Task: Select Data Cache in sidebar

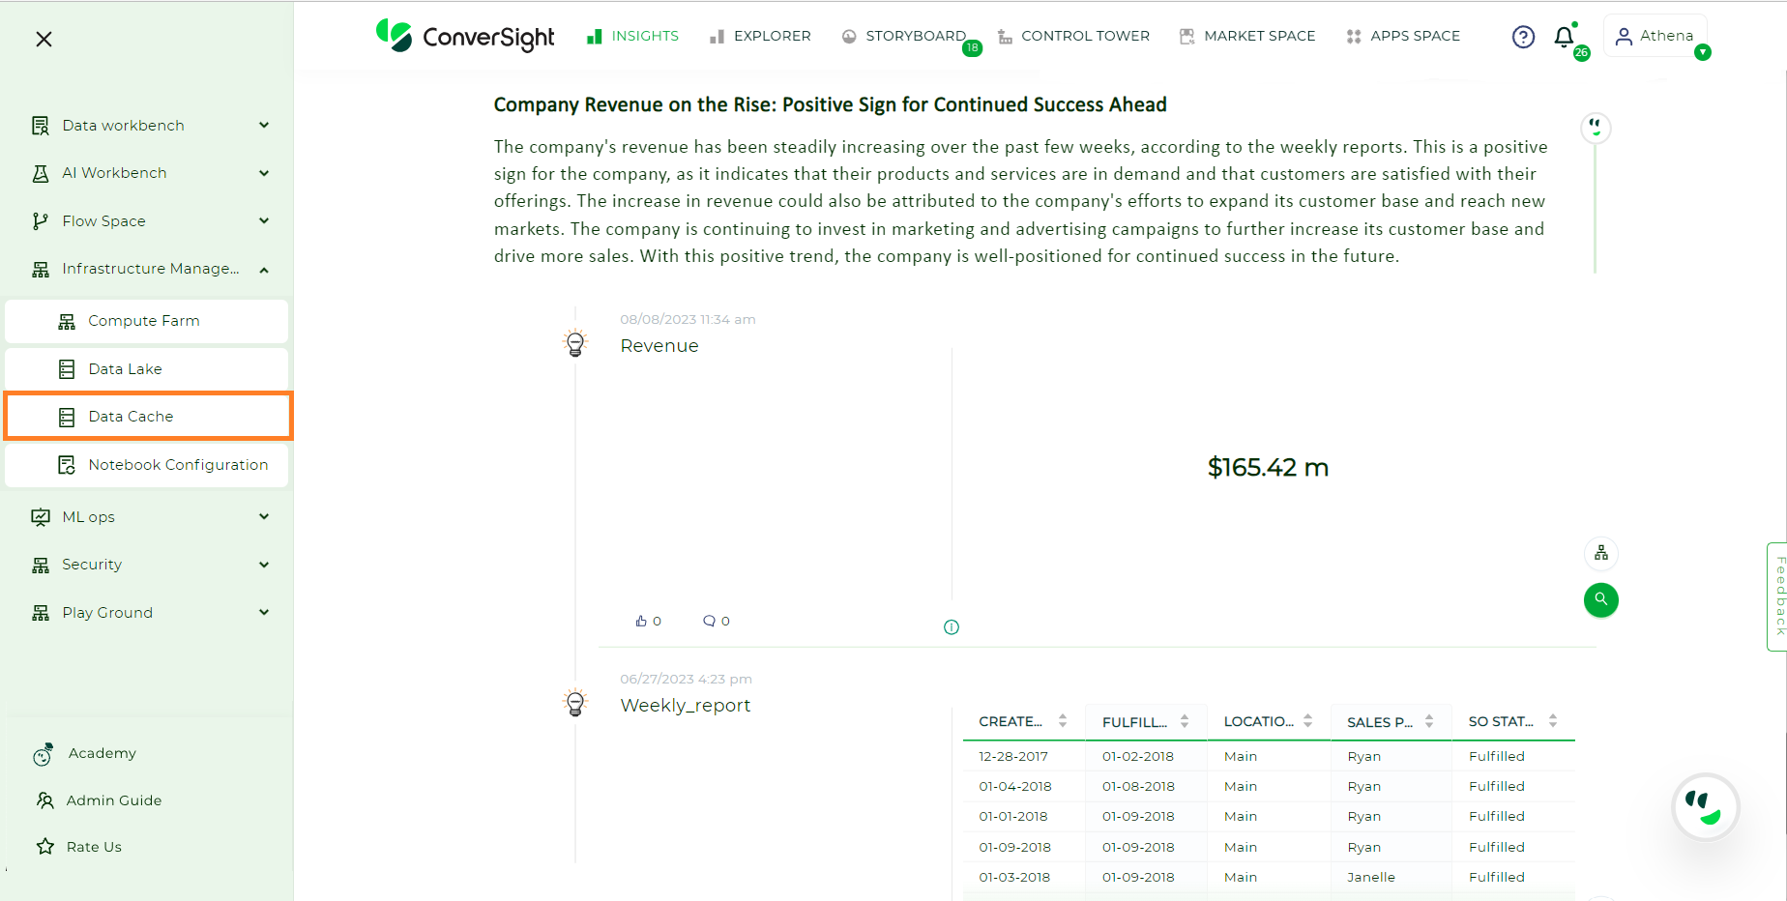Action: click(x=131, y=417)
